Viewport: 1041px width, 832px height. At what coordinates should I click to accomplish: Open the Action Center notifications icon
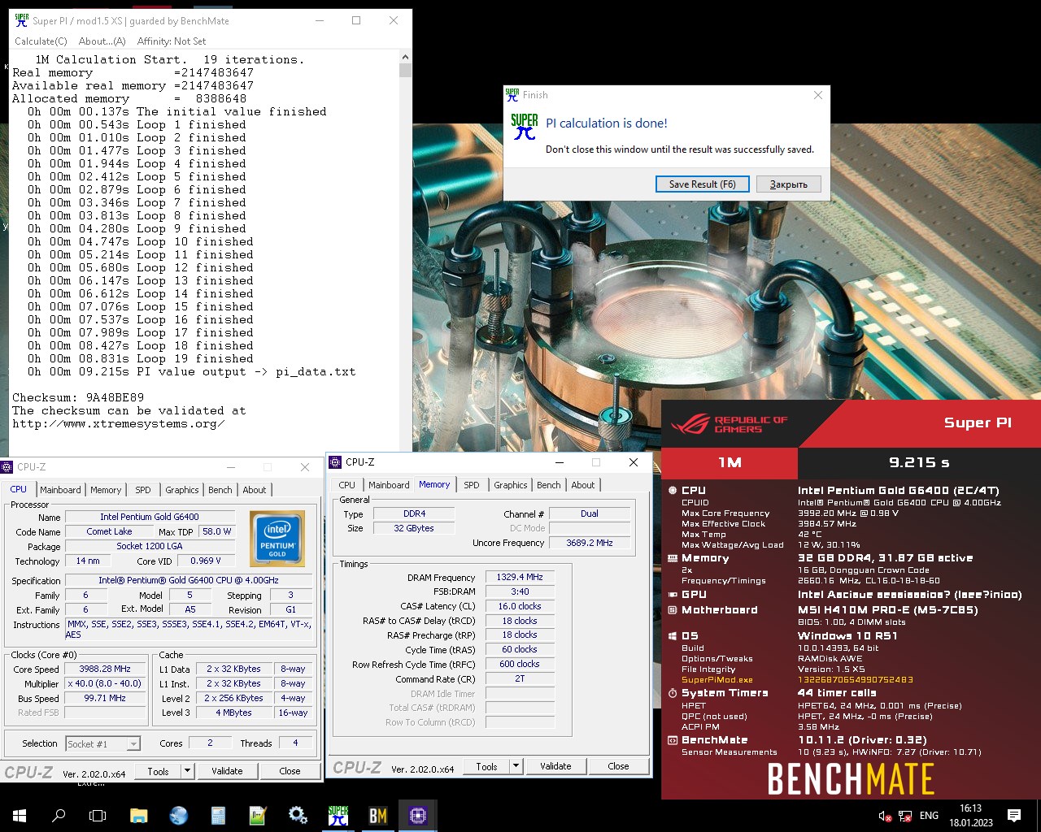tap(1014, 815)
